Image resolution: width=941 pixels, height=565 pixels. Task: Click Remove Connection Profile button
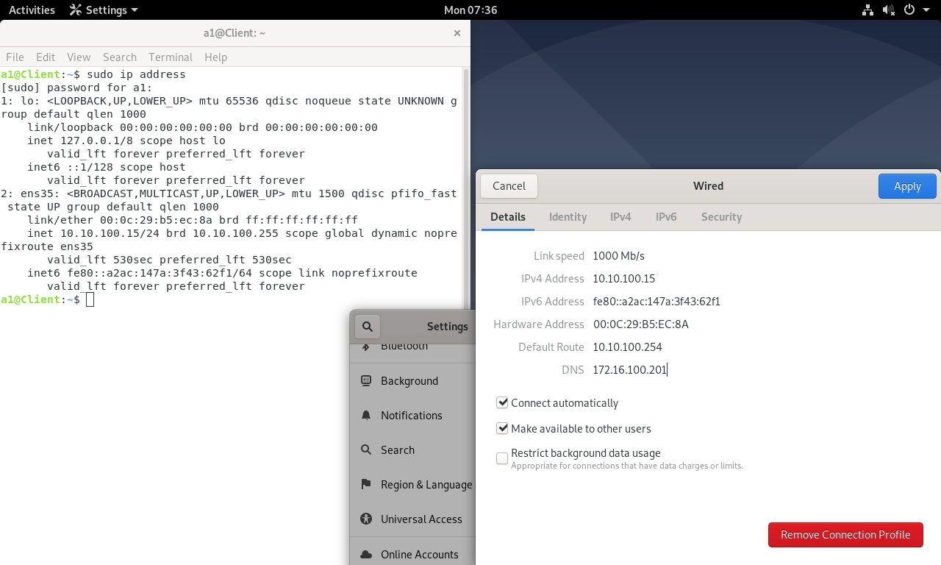(x=845, y=535)
